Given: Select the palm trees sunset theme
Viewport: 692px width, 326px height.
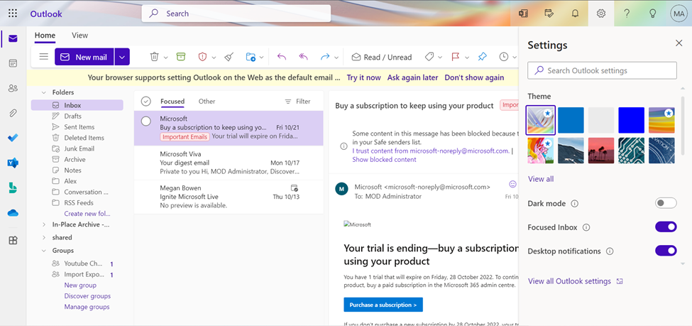Looking at the screenshot, I should tap(601, 151).
